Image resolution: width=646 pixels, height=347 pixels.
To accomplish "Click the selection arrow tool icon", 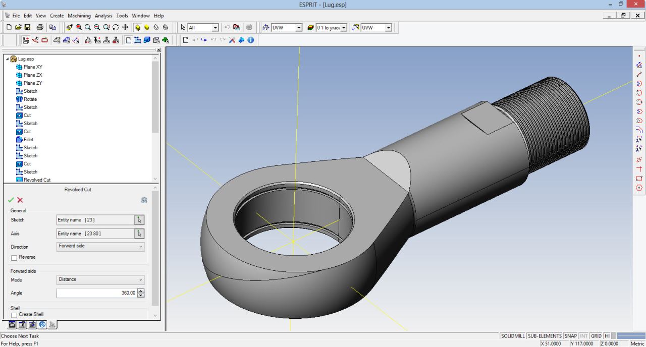I will (183, 27).
